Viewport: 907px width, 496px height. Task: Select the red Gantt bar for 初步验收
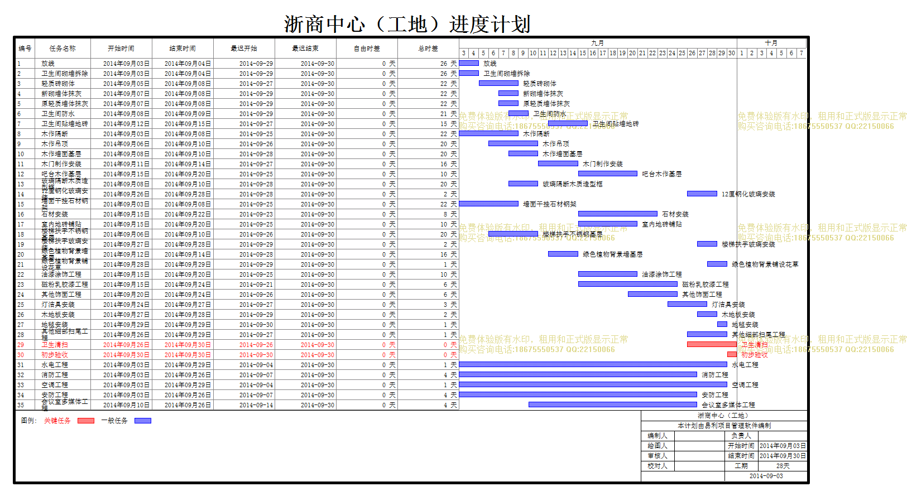coord(732,354)
